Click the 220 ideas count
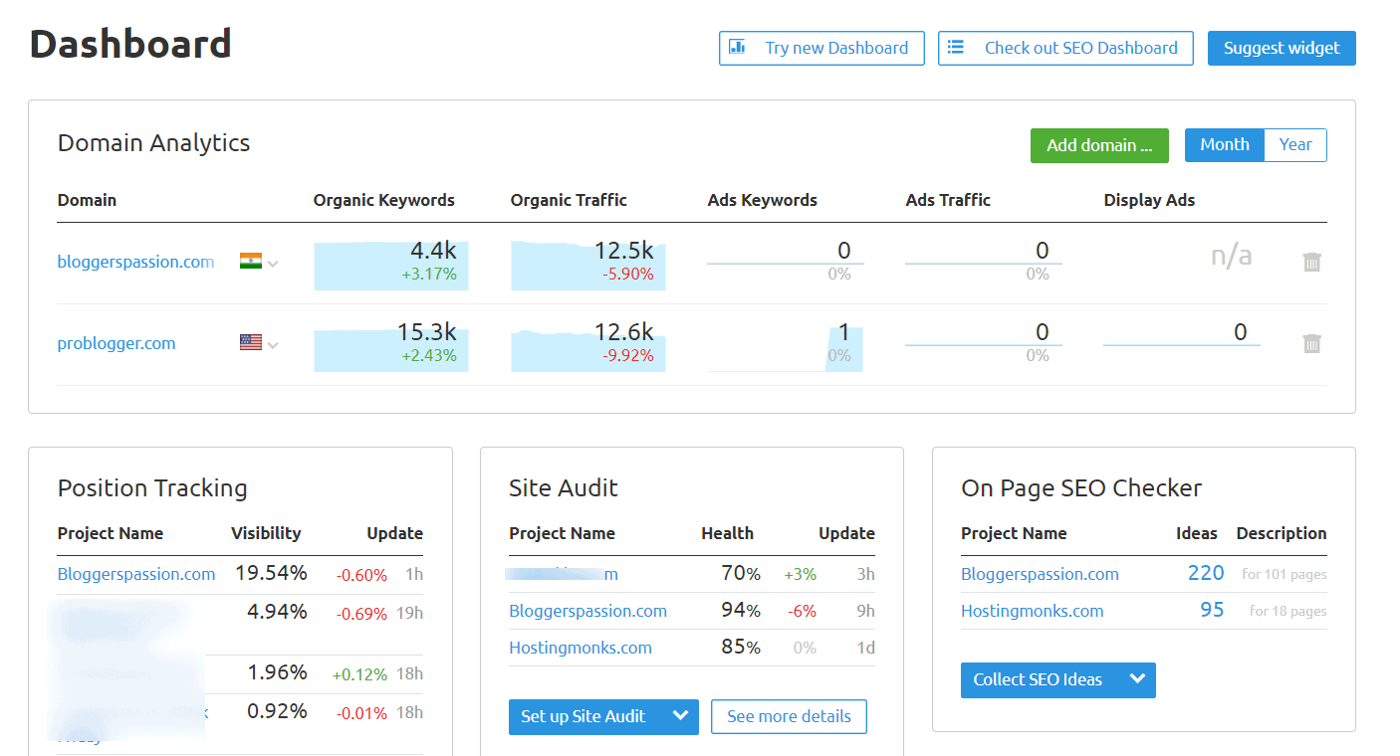Viewport: 1400px width, 756px height. 1206,573
